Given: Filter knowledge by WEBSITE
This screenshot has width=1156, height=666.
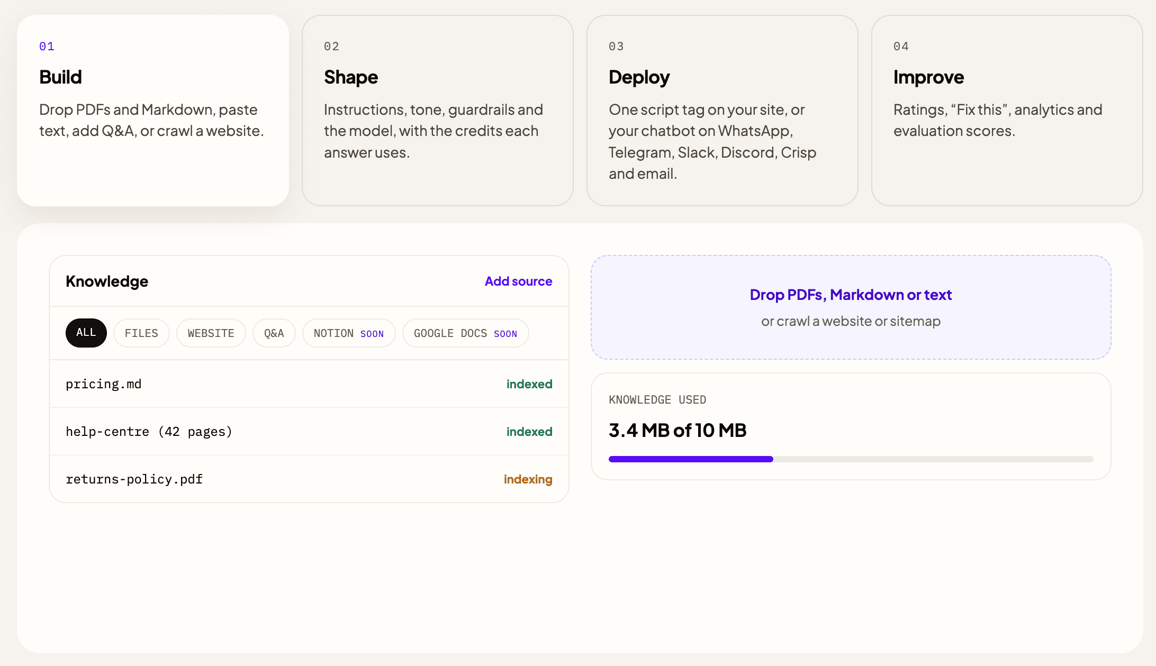Looking at the screenshot, I should [x=211, y=333].
